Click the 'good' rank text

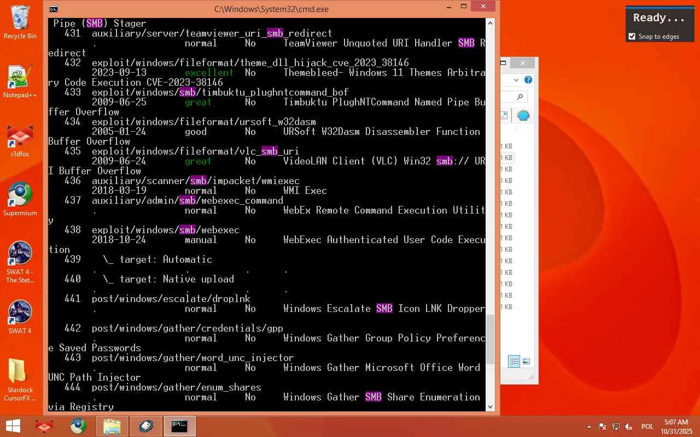pos(195,132)
